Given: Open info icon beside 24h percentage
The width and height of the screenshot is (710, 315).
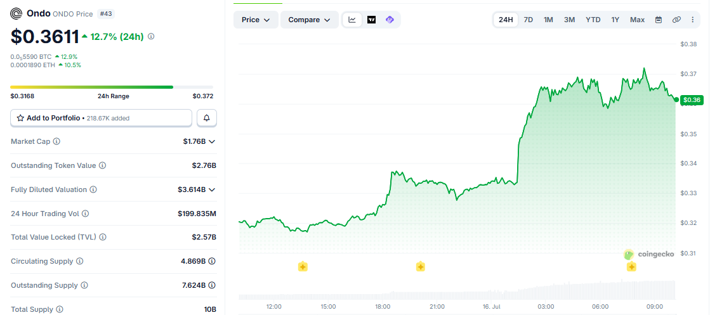Looking at the screenshot, I should 151,36.
